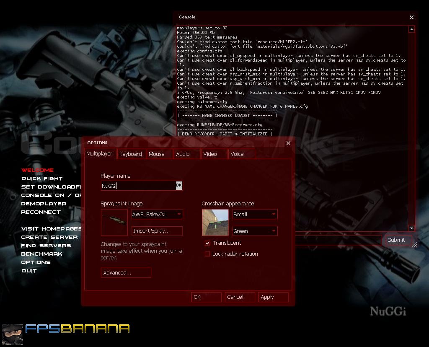429x347 pixels.
Task: Click the OK icon beside player name
Action: pos(178,185)
